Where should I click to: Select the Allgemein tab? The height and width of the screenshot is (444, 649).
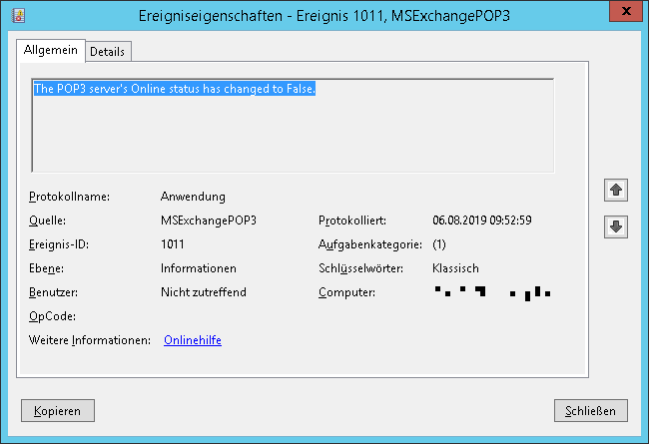51,50
